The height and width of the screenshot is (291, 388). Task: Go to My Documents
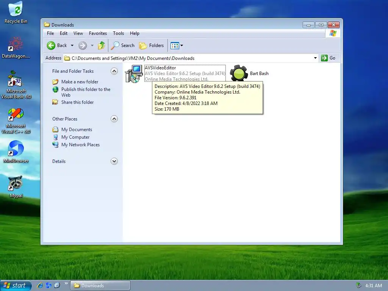(x=77, y=130)
